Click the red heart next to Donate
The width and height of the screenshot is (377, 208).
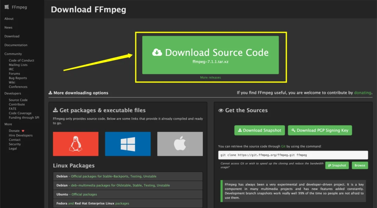pyautogui.click(x=23, y=131)
